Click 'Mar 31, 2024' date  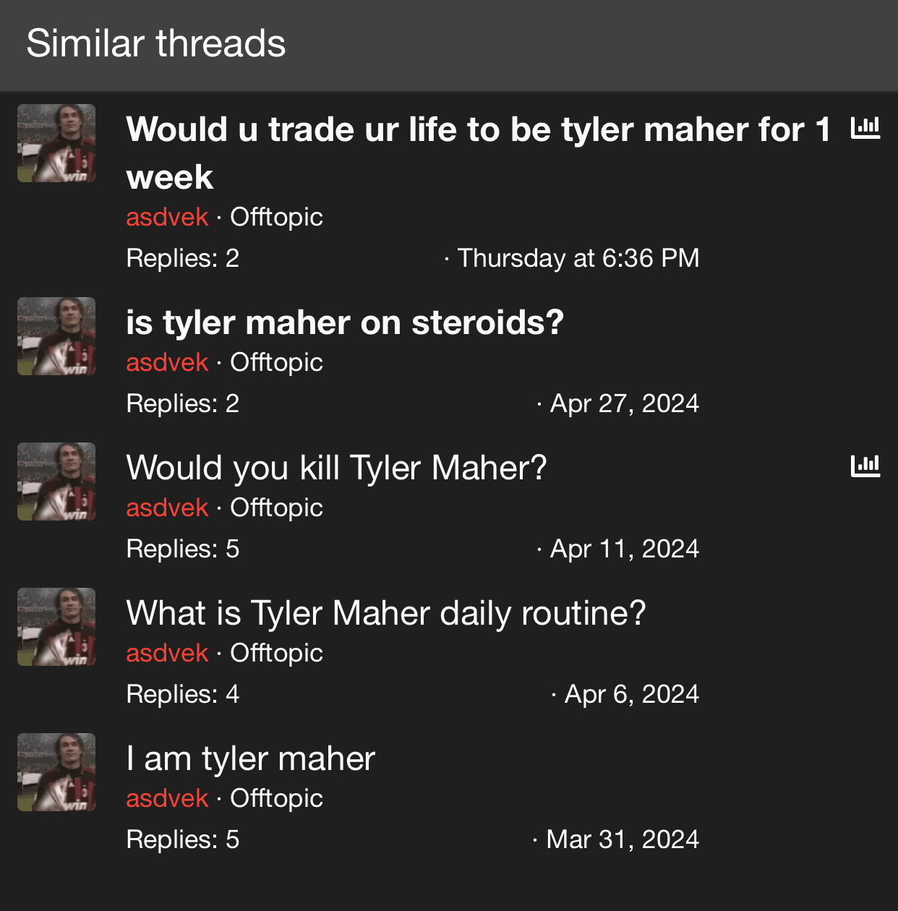point(622,839)
